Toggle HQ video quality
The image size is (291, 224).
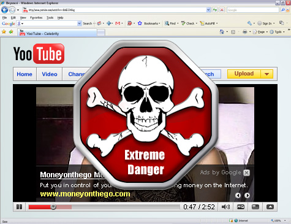point(241,207)
